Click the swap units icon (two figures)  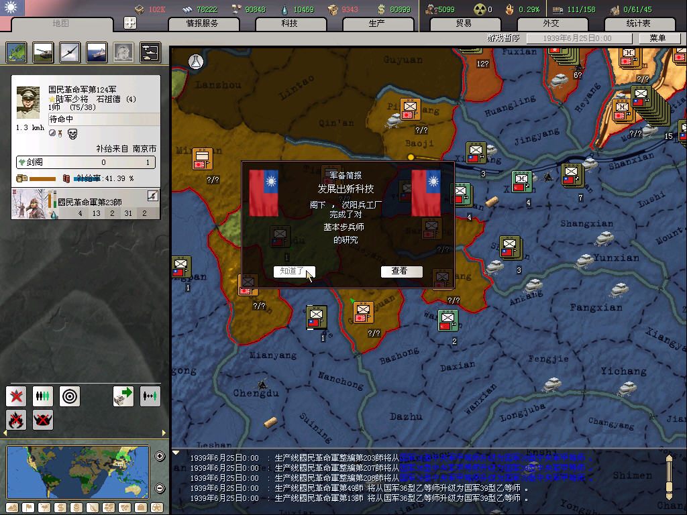(150, 396)
